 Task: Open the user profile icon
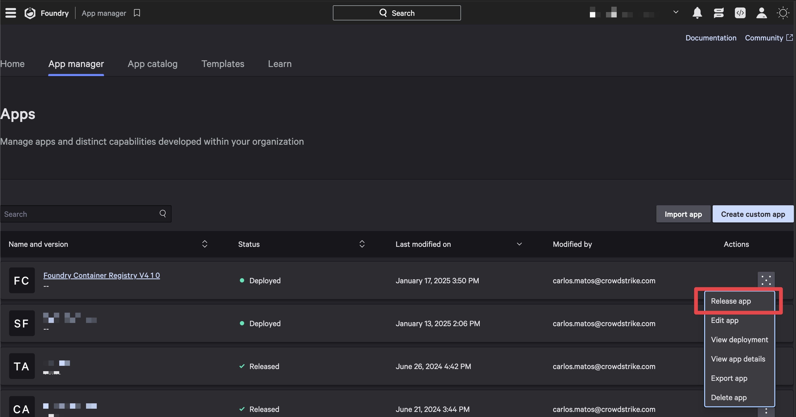pyautogui.click(x=761, y=13)
